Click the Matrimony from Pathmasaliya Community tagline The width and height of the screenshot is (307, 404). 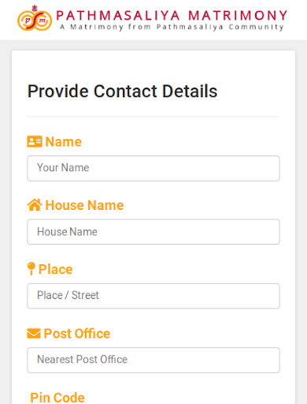pos(172,27)
